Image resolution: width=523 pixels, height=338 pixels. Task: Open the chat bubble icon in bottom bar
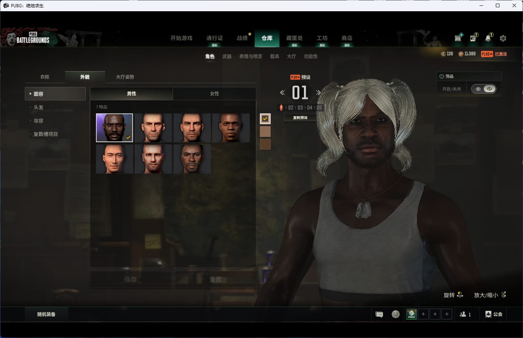(x=379, y=314)
